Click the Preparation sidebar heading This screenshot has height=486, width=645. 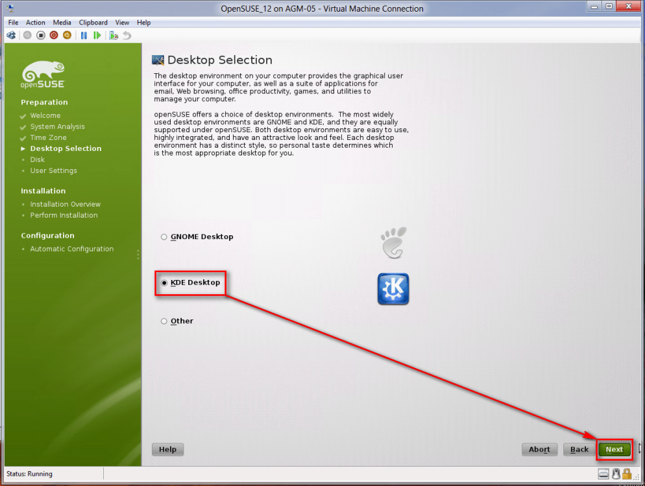[44, 102]
